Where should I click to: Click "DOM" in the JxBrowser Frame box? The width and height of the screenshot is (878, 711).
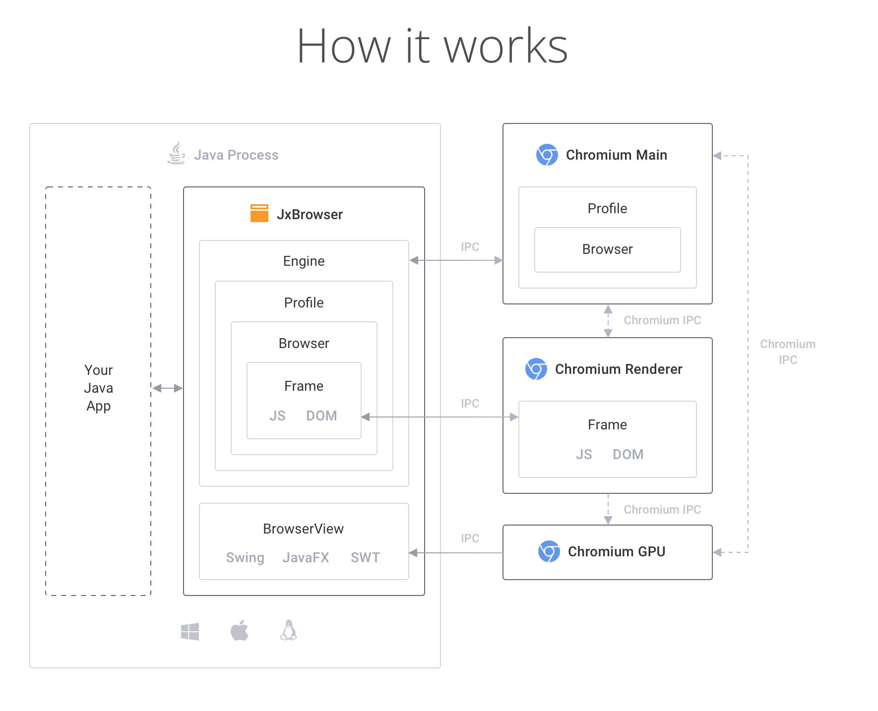click(x=322, y=415)
